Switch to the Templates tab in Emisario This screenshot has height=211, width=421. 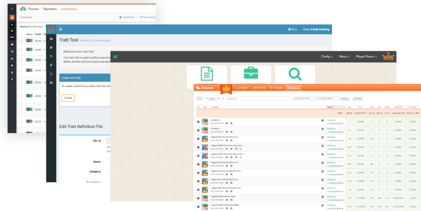pyautogui.click(x=259, y=88)
